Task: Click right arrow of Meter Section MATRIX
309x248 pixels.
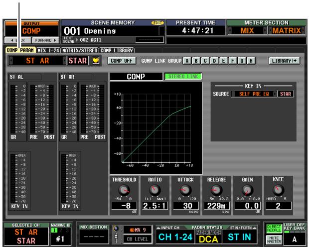Action: click(303, 30)
